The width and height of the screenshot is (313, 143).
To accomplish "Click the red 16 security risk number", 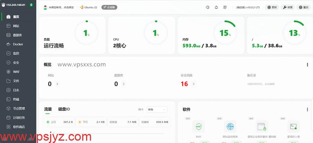I will (184, 84).
